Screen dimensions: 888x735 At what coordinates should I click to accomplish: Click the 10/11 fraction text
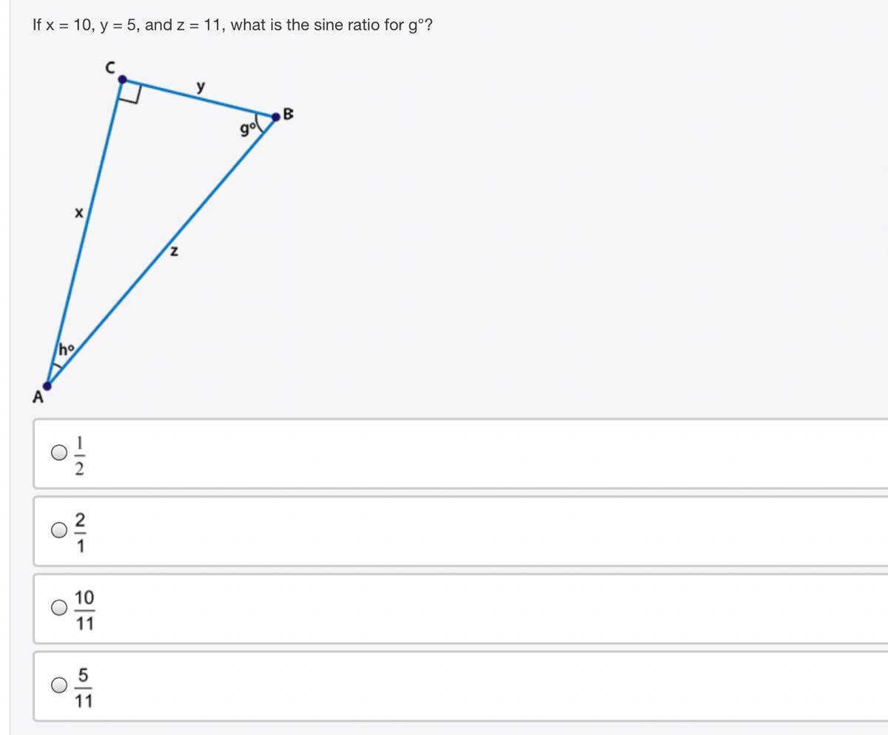84,609
